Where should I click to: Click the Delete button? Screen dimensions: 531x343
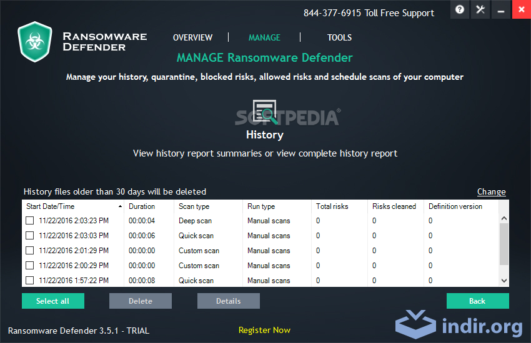coord(141,301)
